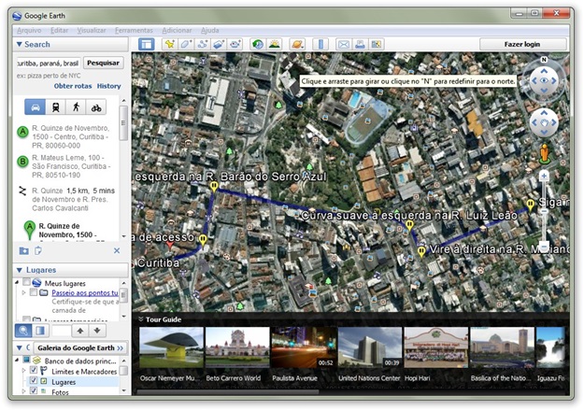Move the selected place down with arrow
The image size is (584, 411).
pyautogui.click(x=97, y=331)
